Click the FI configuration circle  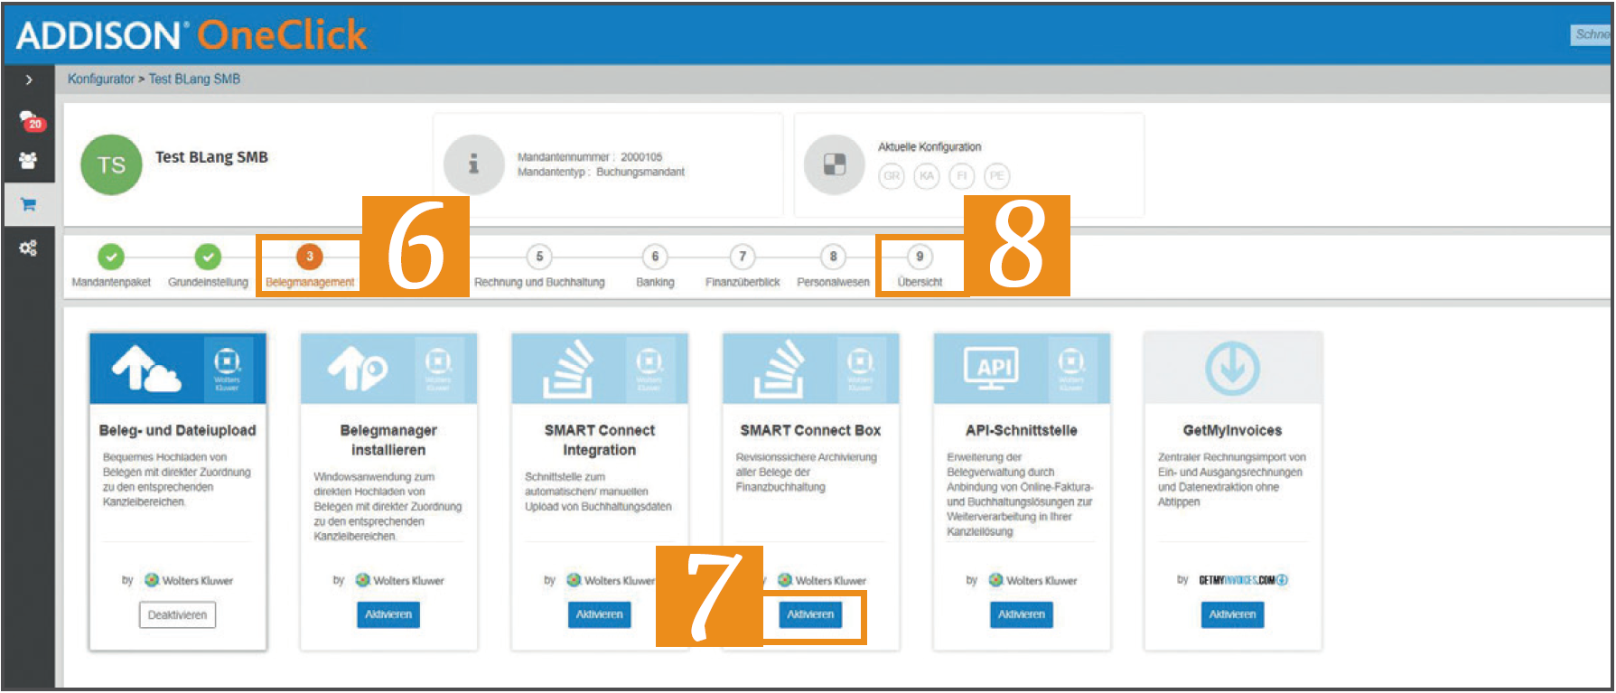coord(962,176)
